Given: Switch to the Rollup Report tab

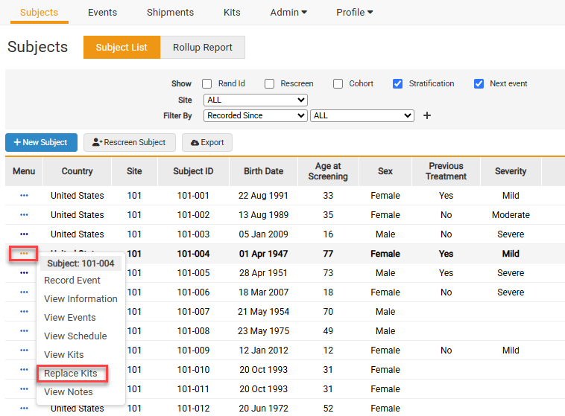Looking at the screenshot, I should 203,48.
